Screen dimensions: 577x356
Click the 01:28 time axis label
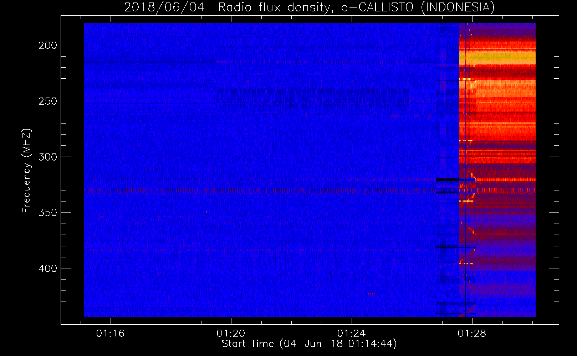[472, 333]
